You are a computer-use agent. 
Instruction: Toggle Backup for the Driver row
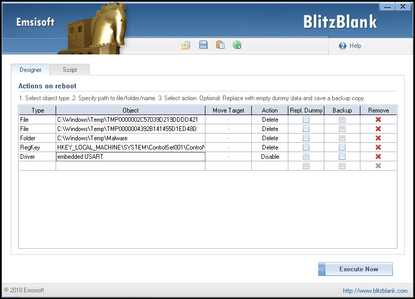342,156
